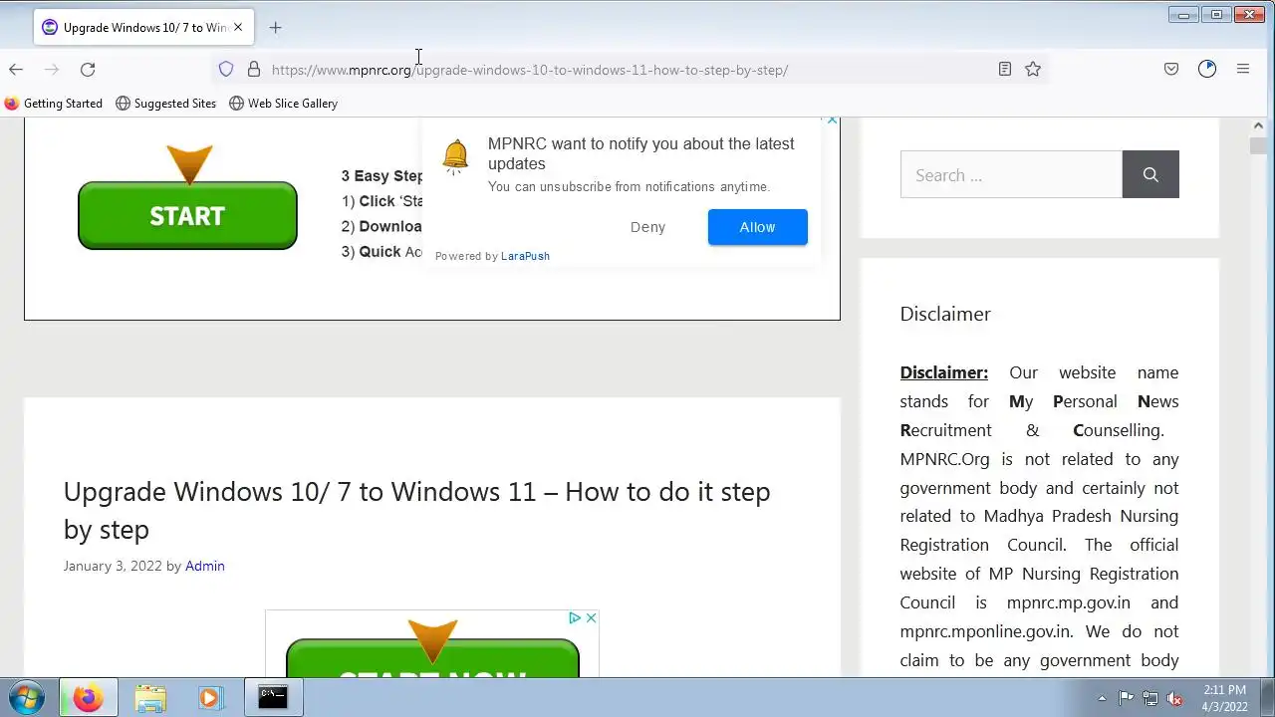Bookmark this page with star icon
Image resolution: width=1275 pixels, height=717 pixels.
click(x=1033, y=69)
